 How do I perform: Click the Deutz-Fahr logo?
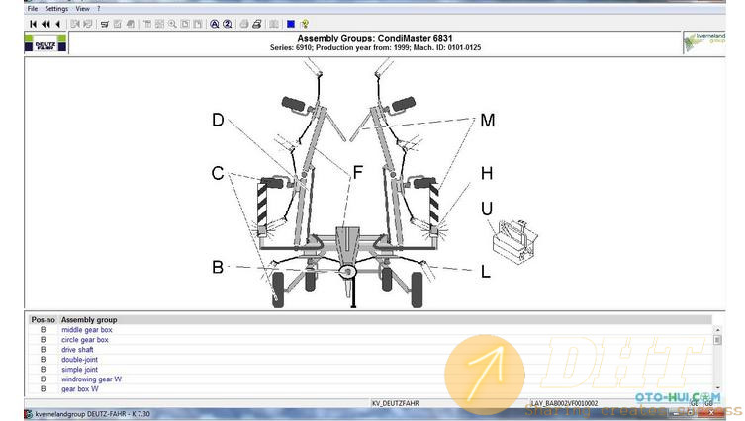pos(46,42)
